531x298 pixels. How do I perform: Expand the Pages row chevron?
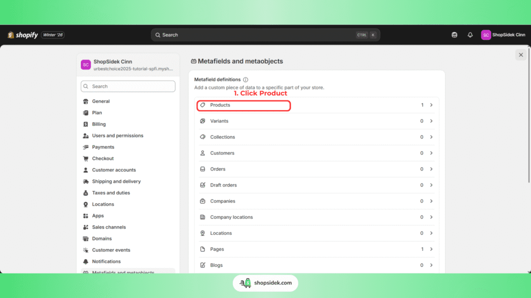pyautogui.click(x=431, y=249)
